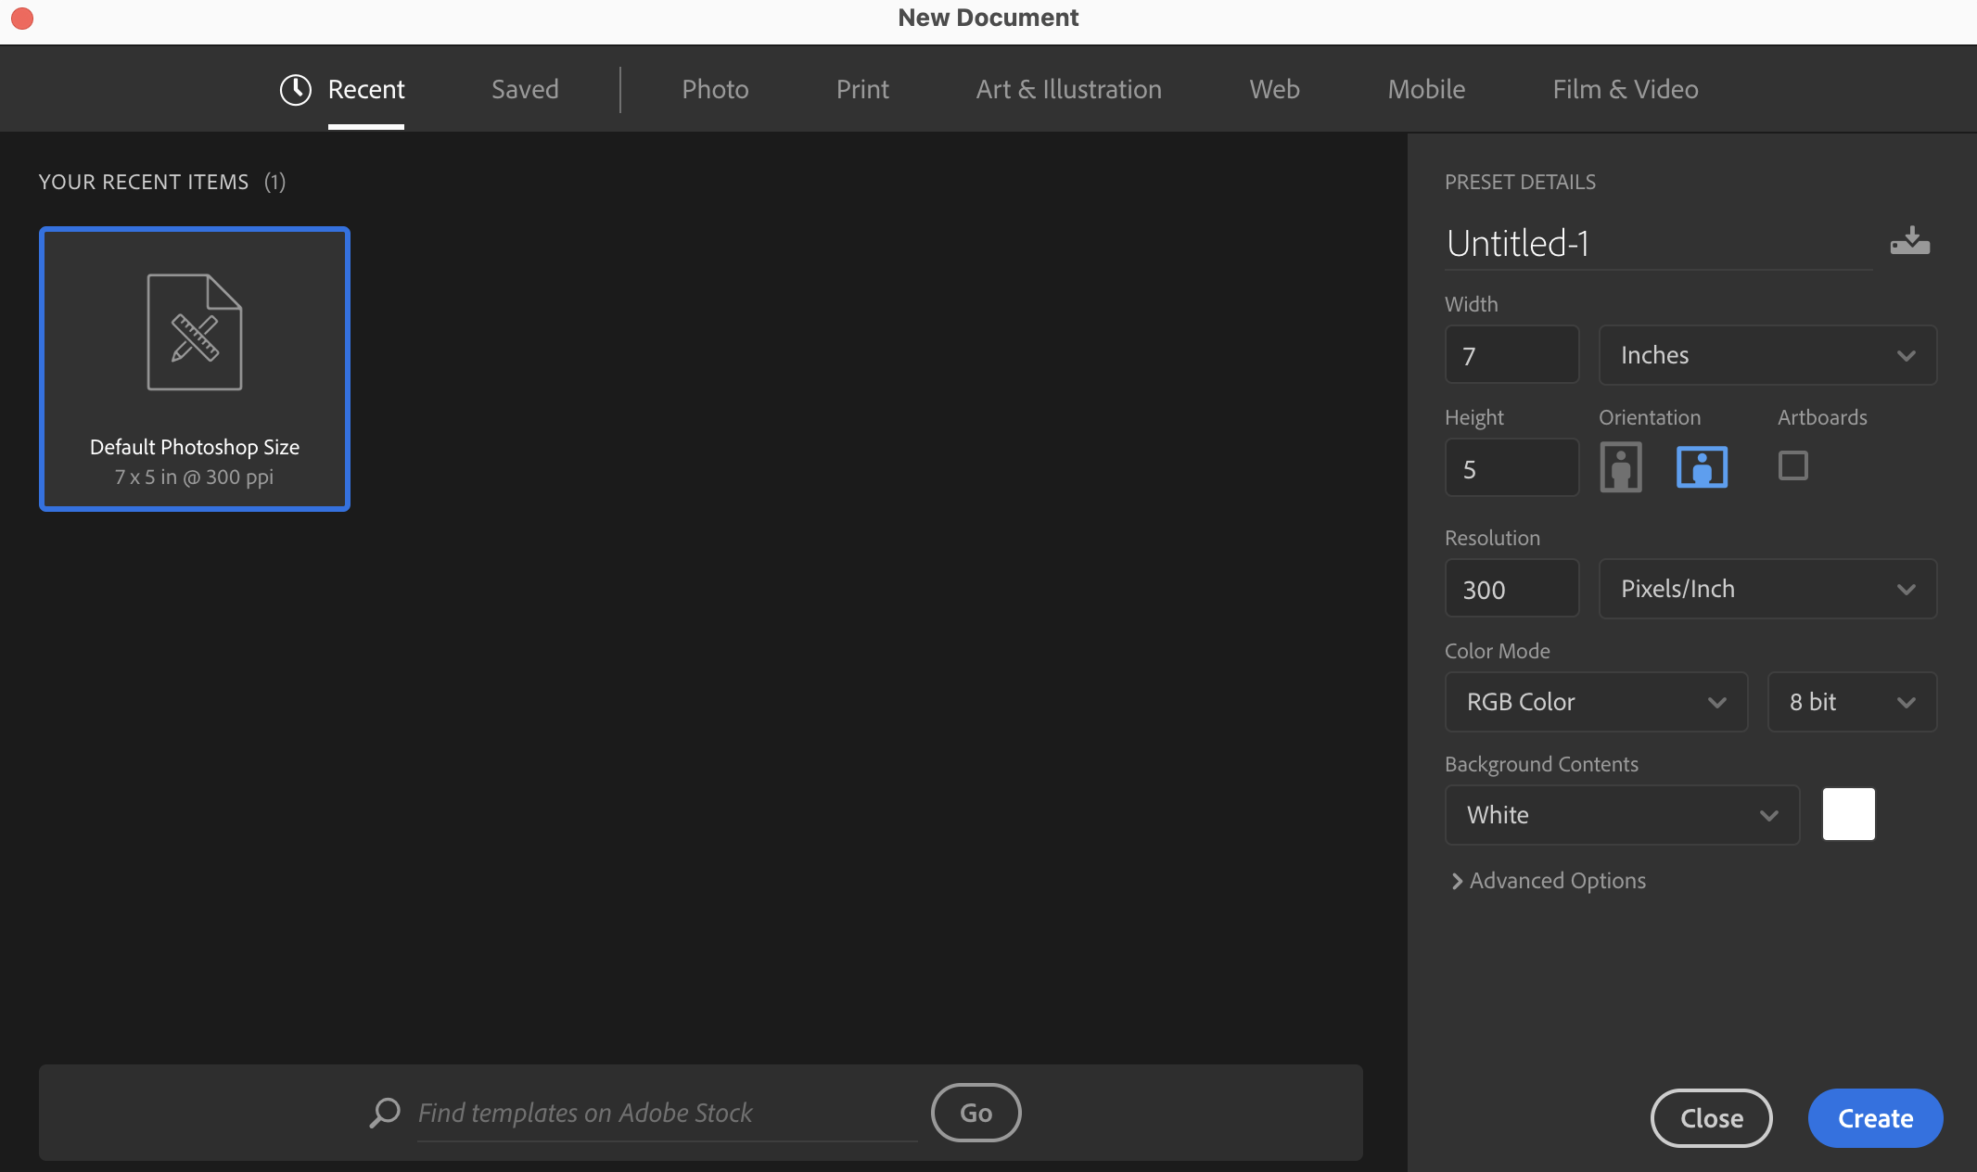Click the Create button

tap(1874, 1115)
